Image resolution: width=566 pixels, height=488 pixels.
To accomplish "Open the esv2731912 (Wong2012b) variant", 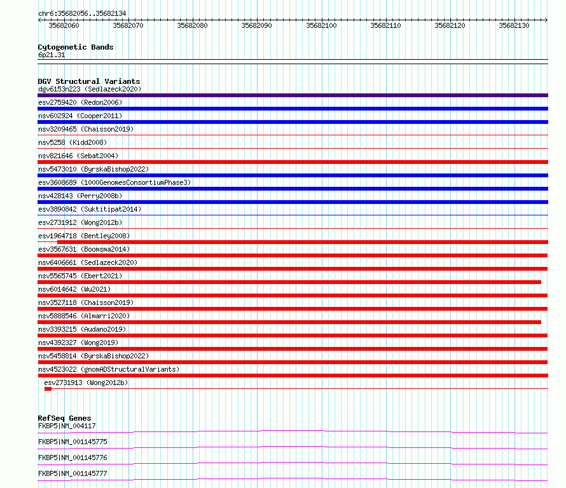I will [x=80, y=222].
